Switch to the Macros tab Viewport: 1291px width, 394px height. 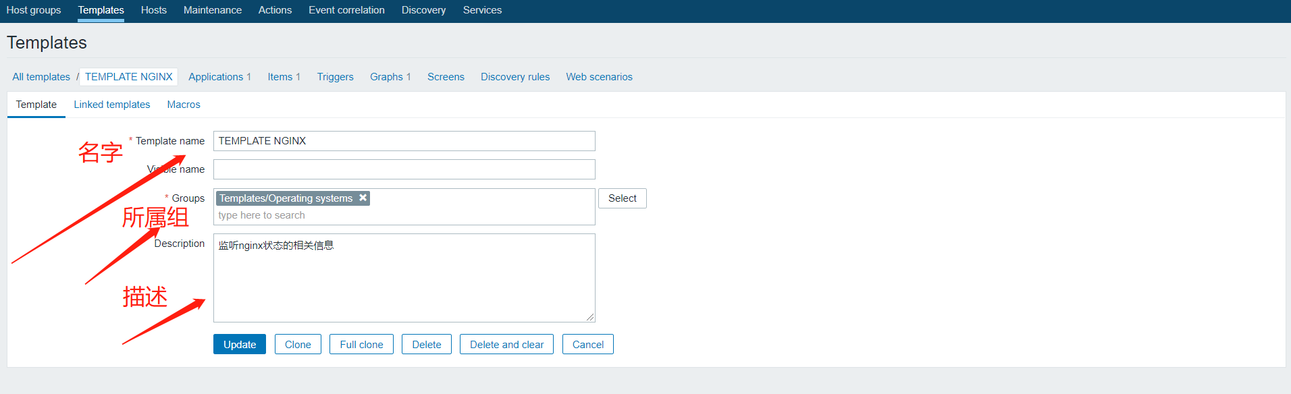pos(184,105)
